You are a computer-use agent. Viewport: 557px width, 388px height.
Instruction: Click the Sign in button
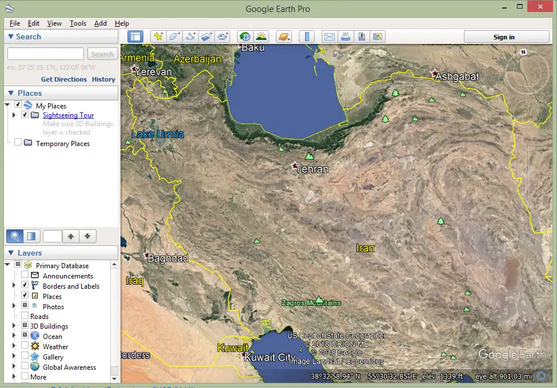click(503, 37)
